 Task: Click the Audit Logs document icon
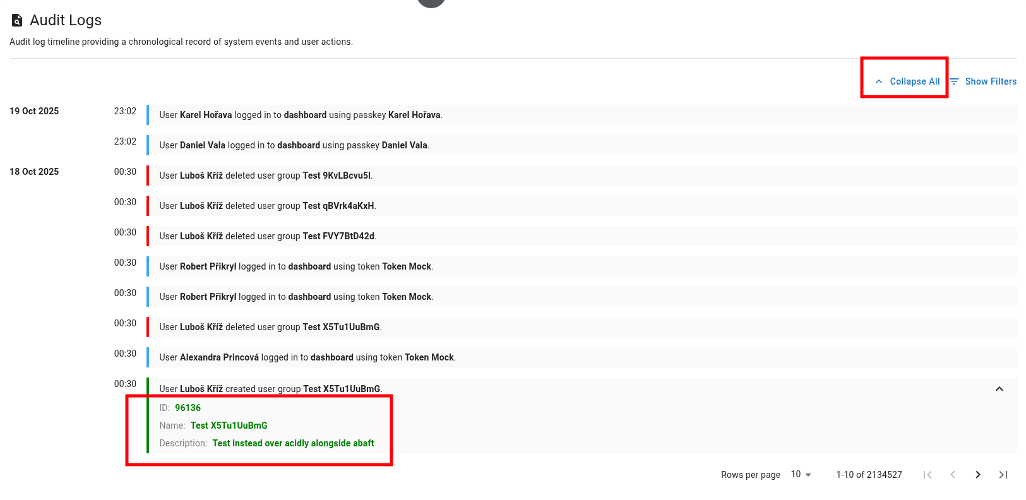(x=17, y=21)
